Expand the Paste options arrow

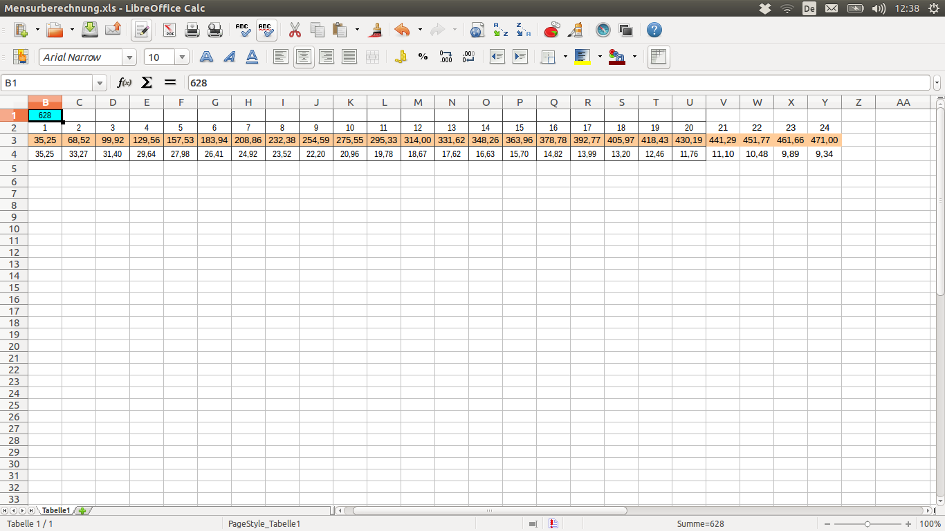tap(357, 30)
